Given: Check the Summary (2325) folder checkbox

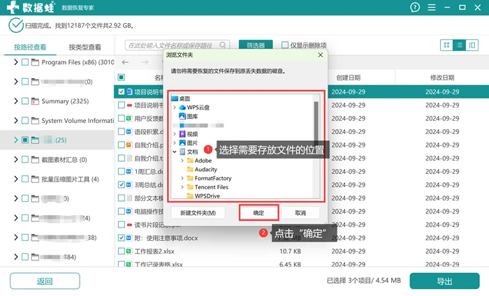Looking at the screenshot, I should pyautogui.click(x=25, y=101).
